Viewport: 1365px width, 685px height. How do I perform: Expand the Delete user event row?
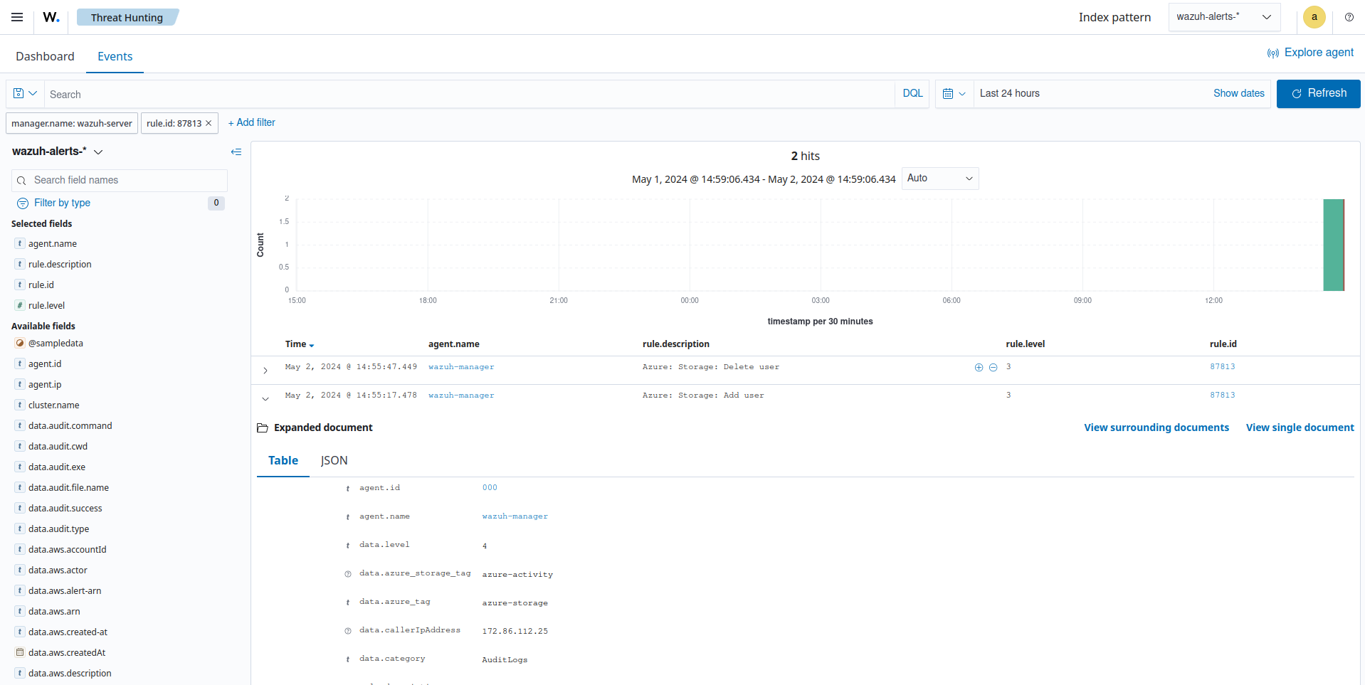265,370
